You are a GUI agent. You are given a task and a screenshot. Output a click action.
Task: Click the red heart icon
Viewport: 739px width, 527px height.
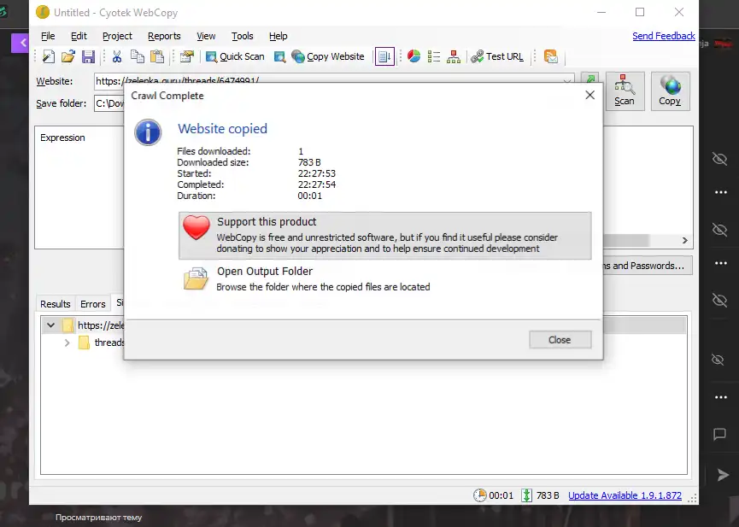[x=196, y=227]
